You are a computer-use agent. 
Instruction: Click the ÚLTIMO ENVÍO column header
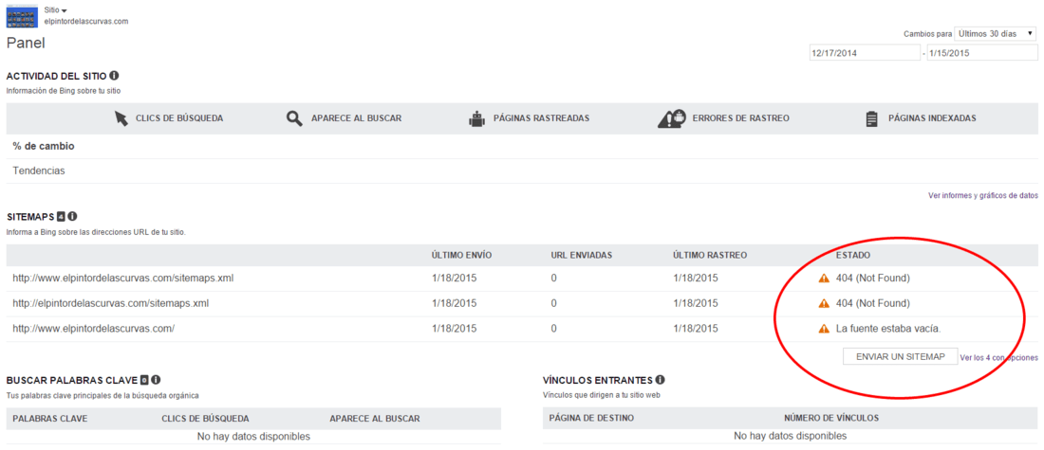[x=461, y=255]
